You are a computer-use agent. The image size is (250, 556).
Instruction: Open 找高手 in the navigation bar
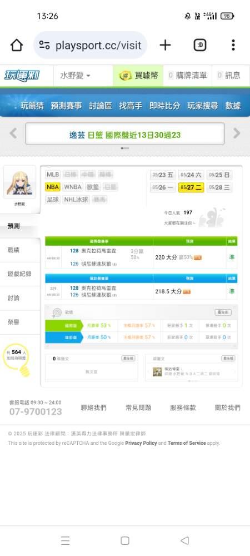coord(131,106)
